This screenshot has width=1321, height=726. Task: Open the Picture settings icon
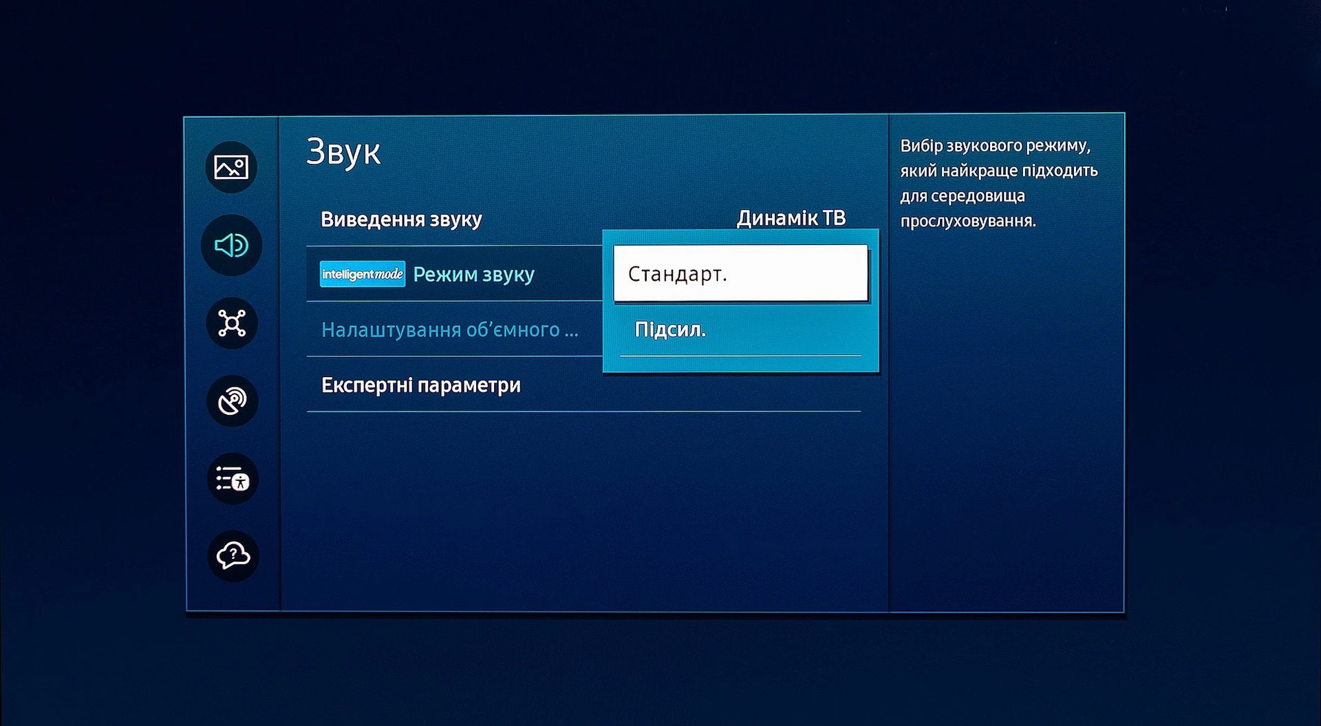(x=231, y=167)
